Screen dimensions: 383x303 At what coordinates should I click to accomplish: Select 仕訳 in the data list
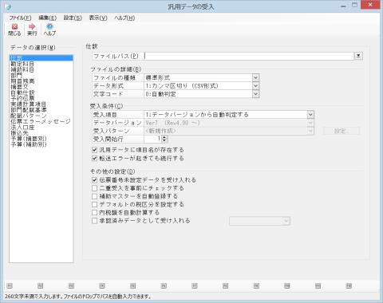coord(41,58)
